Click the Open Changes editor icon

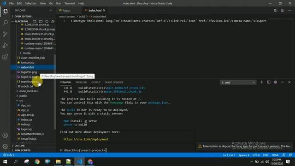tap(276, 10)
